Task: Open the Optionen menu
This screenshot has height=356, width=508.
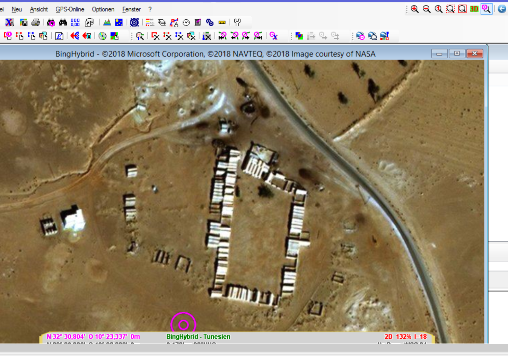Action: coord(103,9)
